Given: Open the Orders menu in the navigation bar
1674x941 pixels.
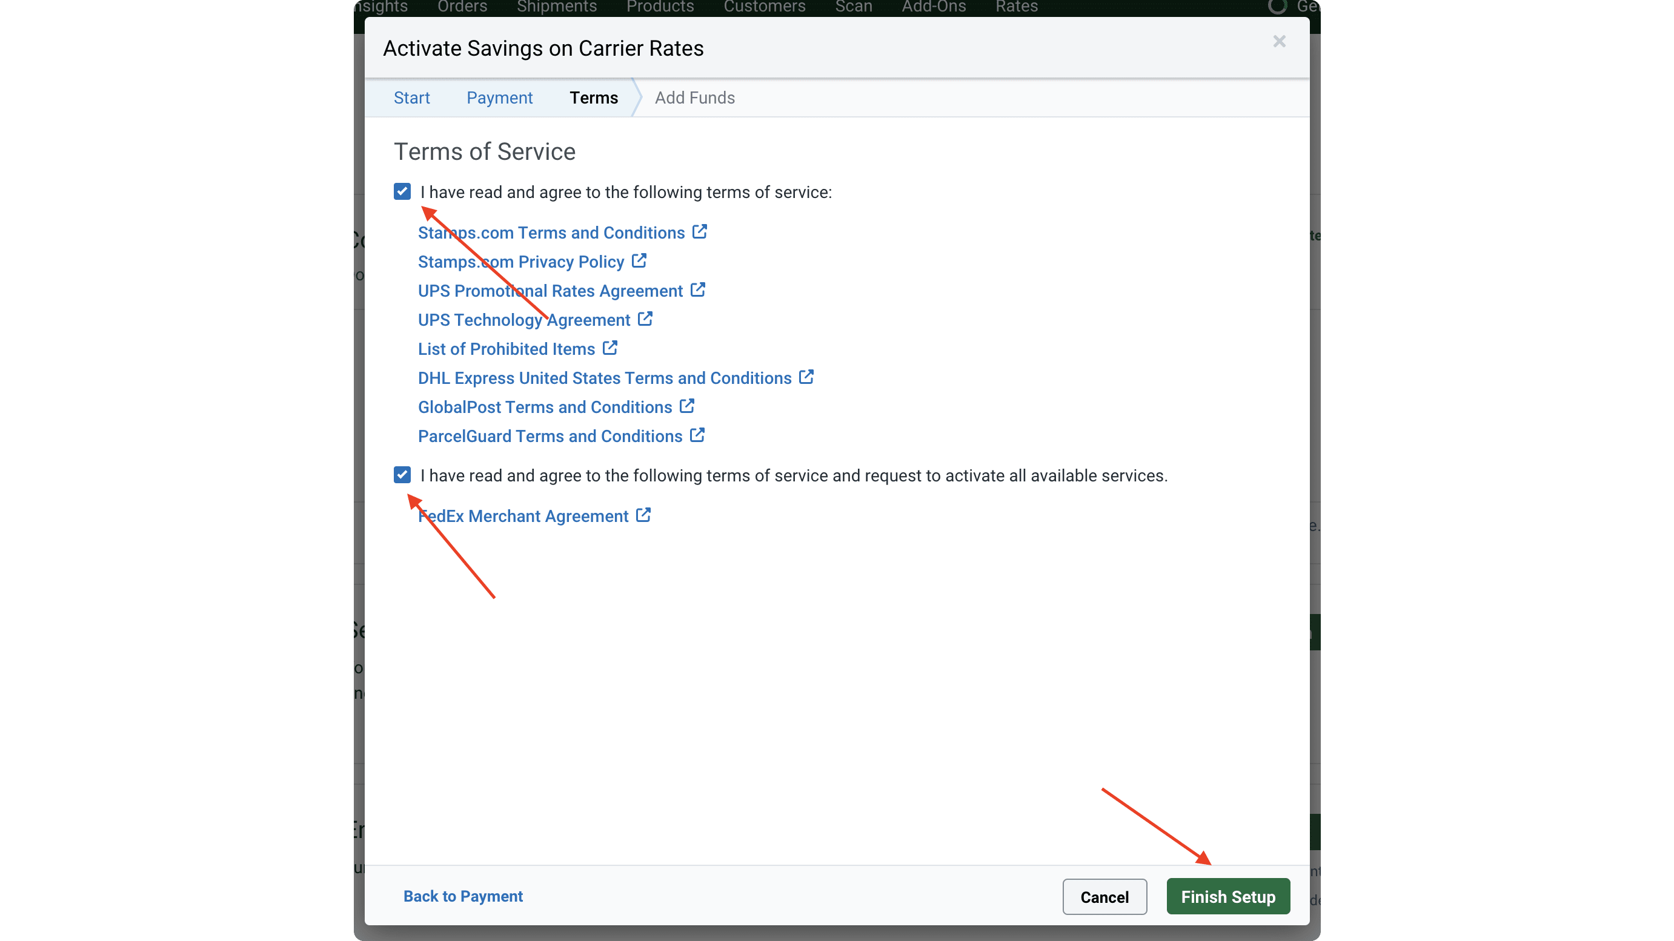Looking at the screenshot, I should pyautogui.click(x=462, y=7).
